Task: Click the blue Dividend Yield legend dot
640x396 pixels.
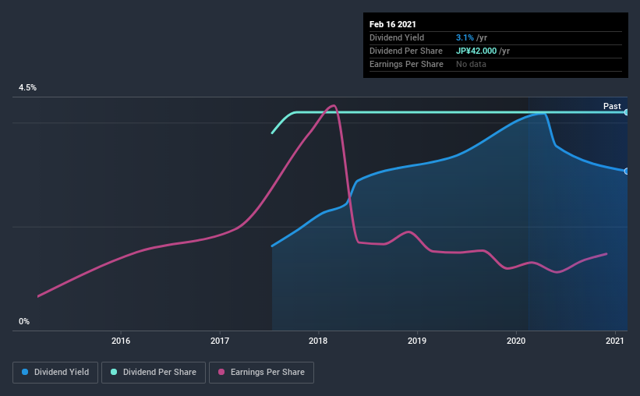Action: pos(25,372)
